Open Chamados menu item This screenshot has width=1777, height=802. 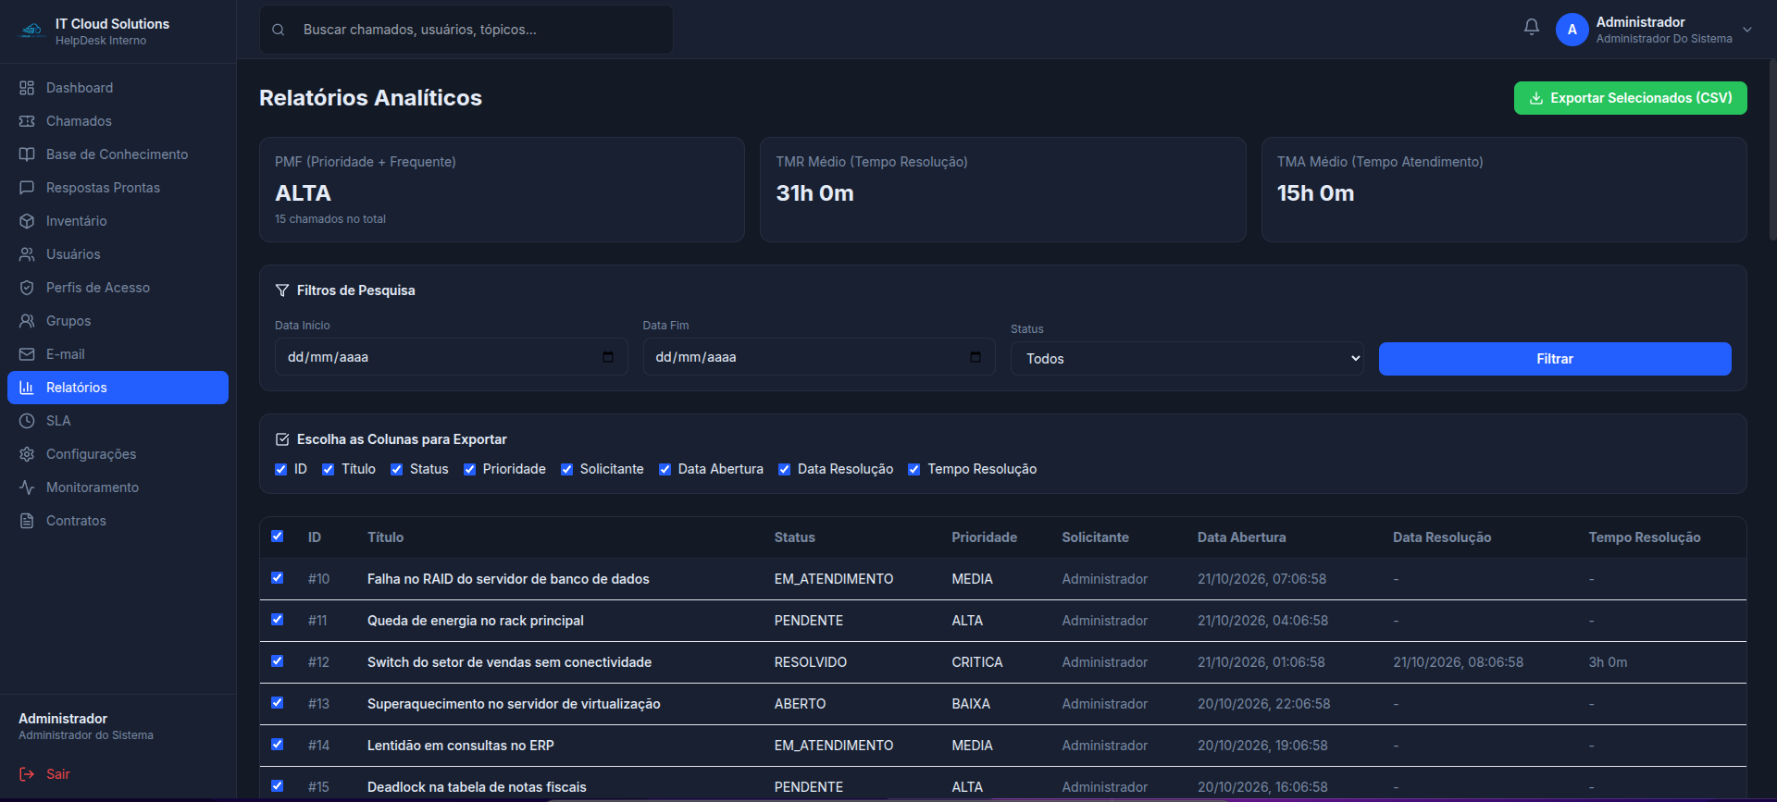pyautogui.click(x=118, y=121)
